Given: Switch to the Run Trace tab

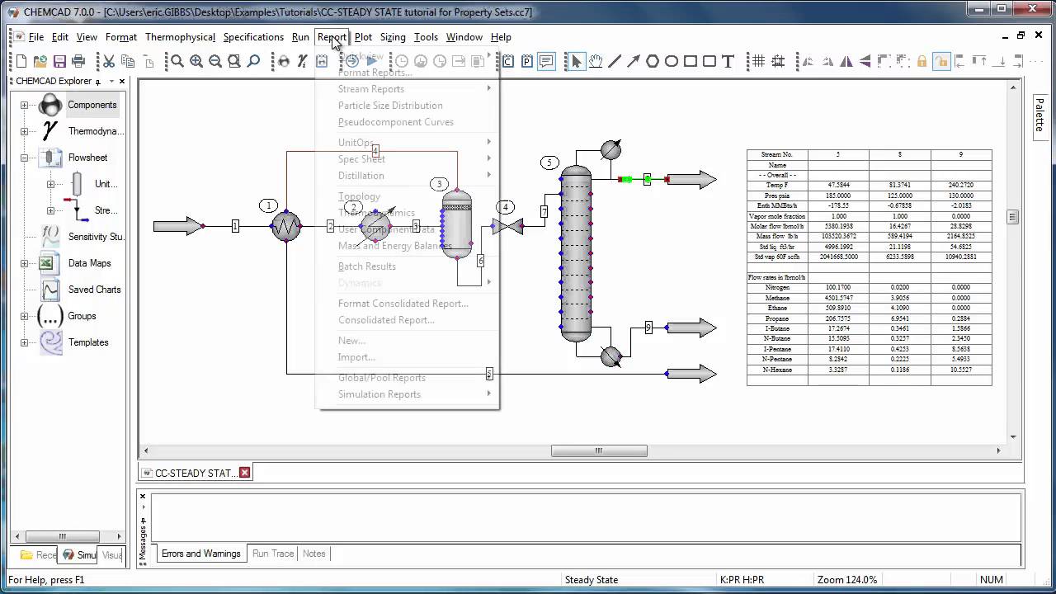Looking at the screenshot, I should 273,554.
